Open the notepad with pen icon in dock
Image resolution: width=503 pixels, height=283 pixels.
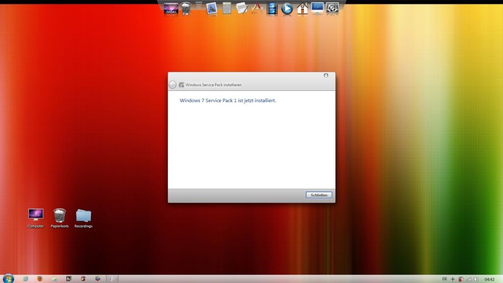(242, 8)
